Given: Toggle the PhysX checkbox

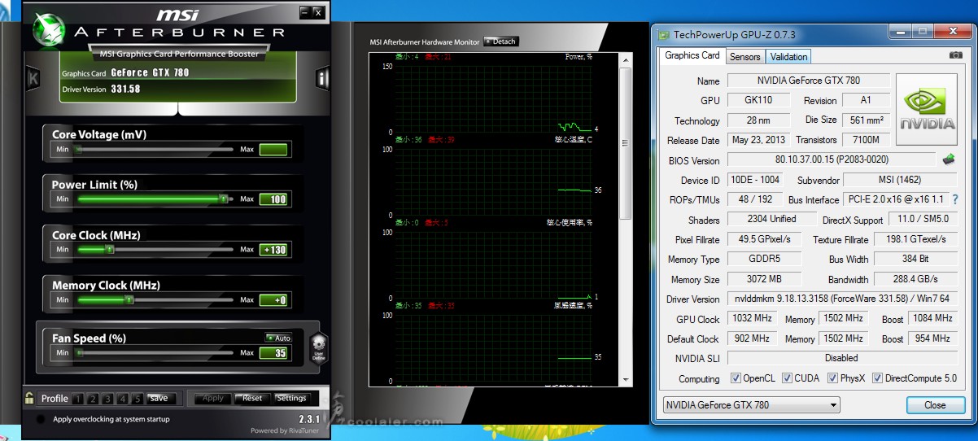Looking at the screenshot, I should tap(832, 378).
